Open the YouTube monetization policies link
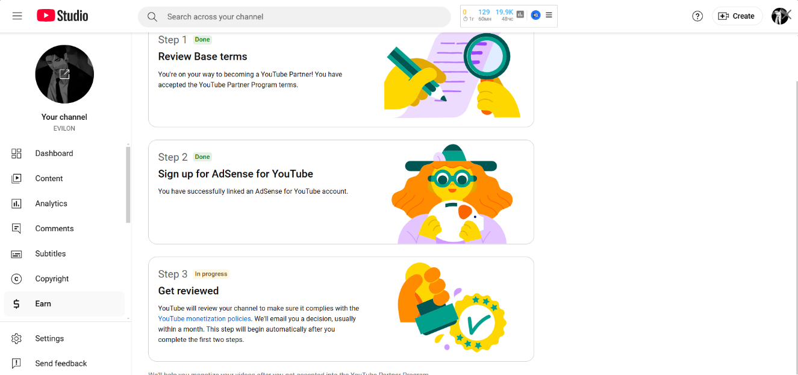The width and height of the screenshot is (798, 375). tap(205, 319)
